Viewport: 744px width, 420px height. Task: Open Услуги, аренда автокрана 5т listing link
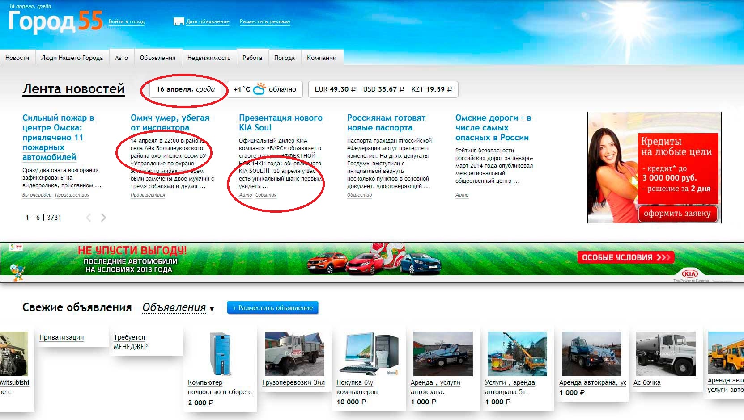510,387
